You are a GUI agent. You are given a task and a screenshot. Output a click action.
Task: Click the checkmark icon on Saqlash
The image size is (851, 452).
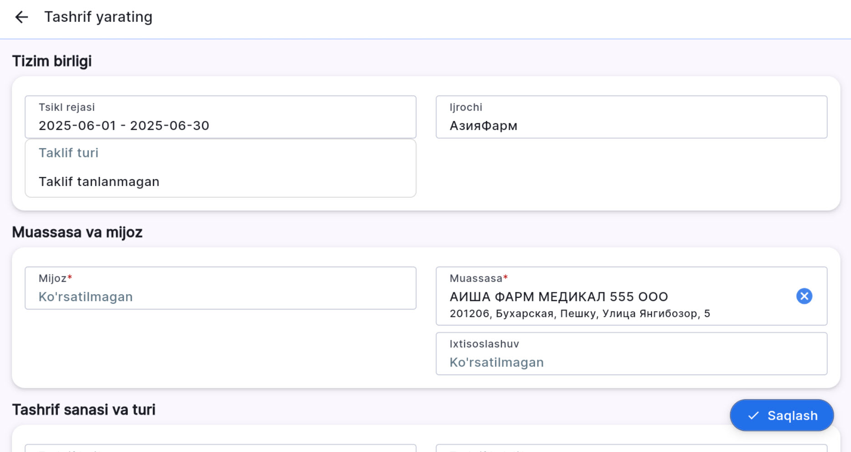pos(754,416)
